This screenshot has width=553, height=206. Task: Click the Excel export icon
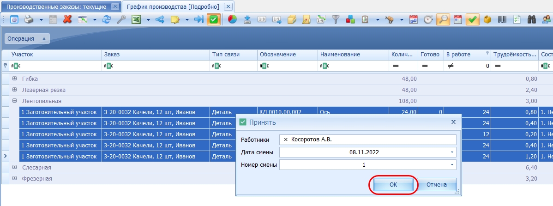pos(136,19)
